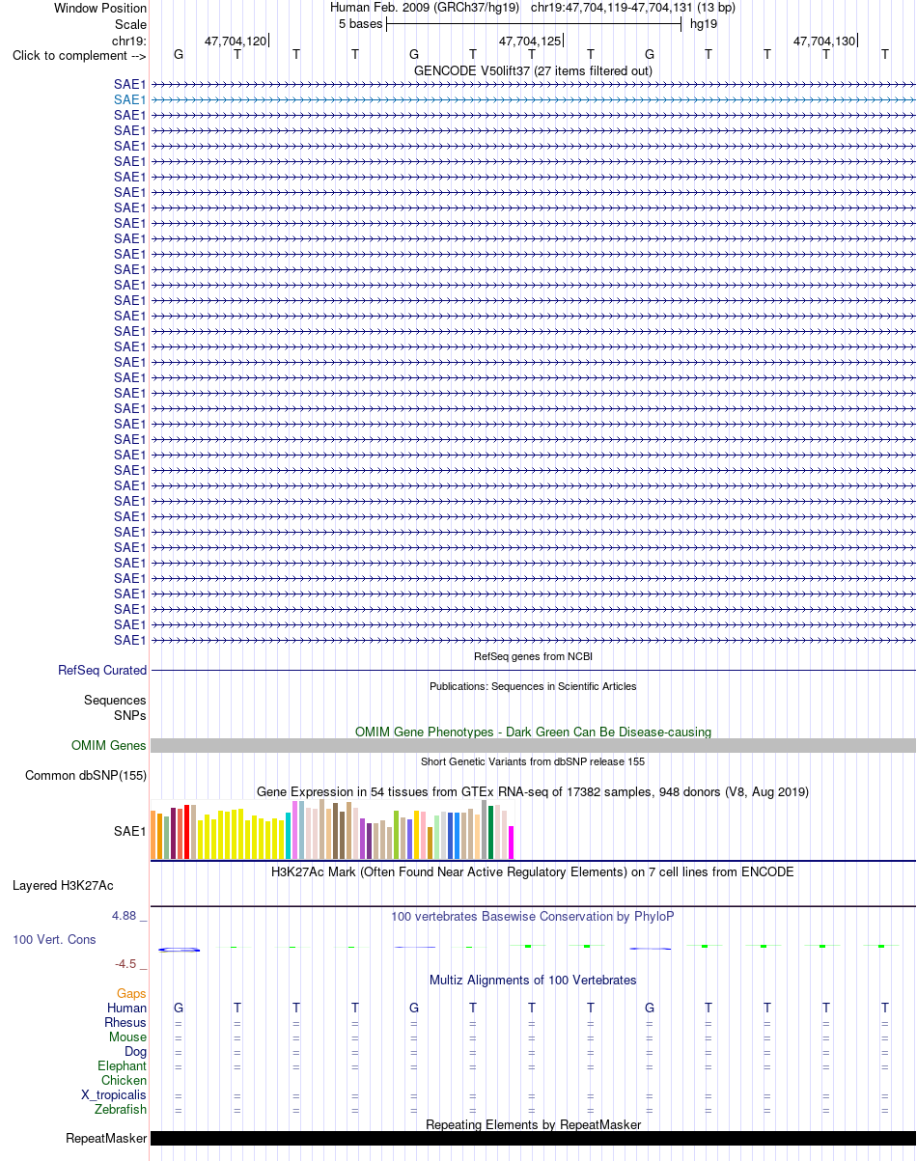Click the -4.5 lower conservation value
Screen dimensions: 917x1161
[x=129, y=963]
